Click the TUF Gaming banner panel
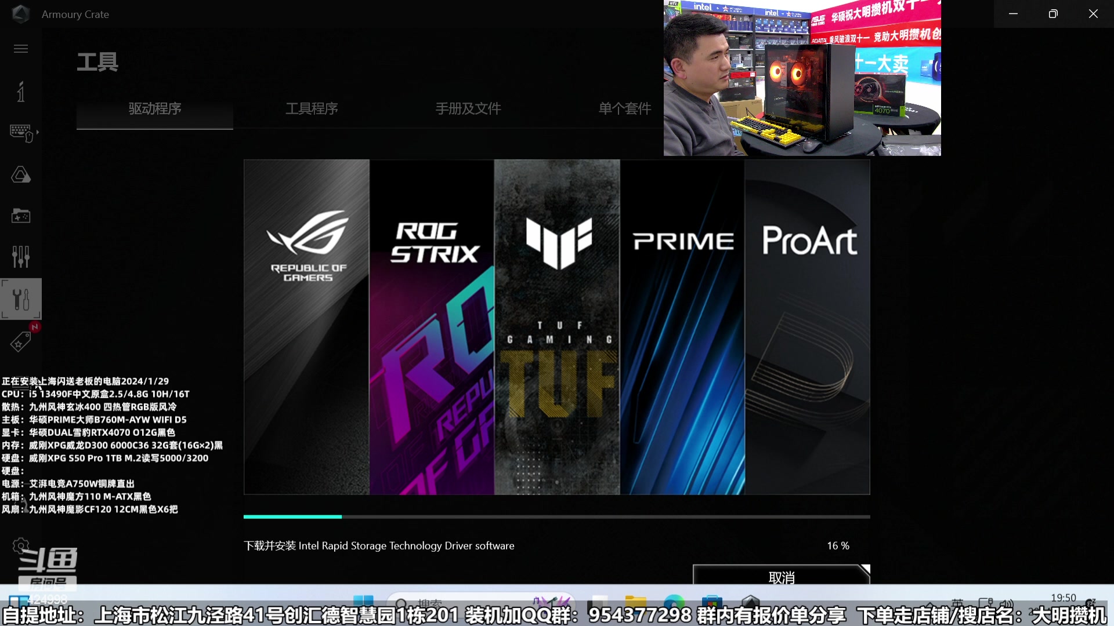Screen dimensions: 1114x626 pos(557,327)
